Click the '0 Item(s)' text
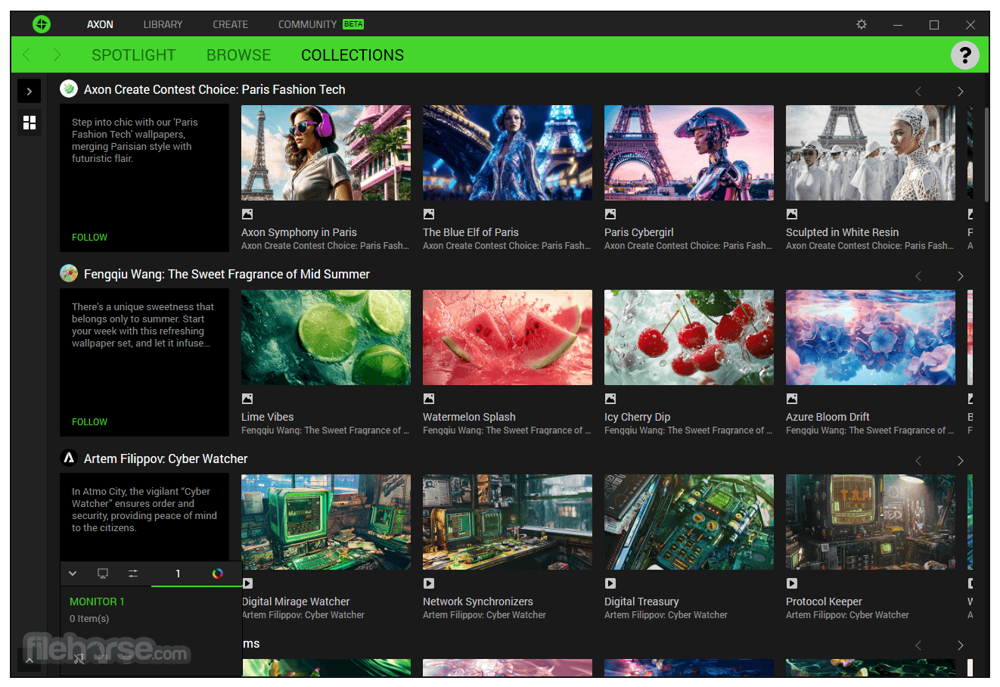Image resolution: width=1000 pixels, height=687 pixels. pyautogui.click(x=89, y=618)
